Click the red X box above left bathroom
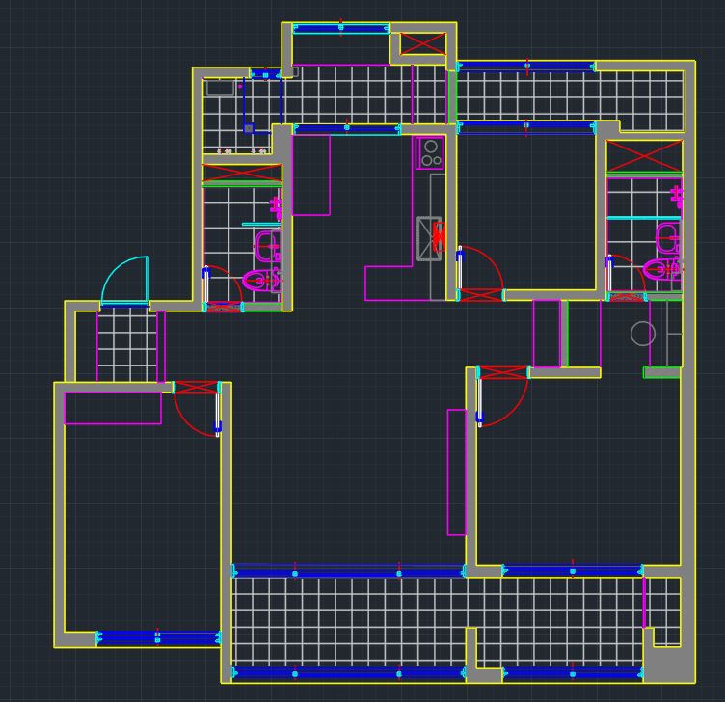 point(242,174)
